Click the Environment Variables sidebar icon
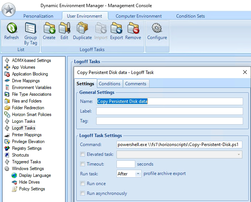Viewport: 251px width, 202px height. [7, 87]
